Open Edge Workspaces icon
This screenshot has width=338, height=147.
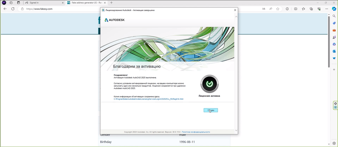(x=11, y=3)
